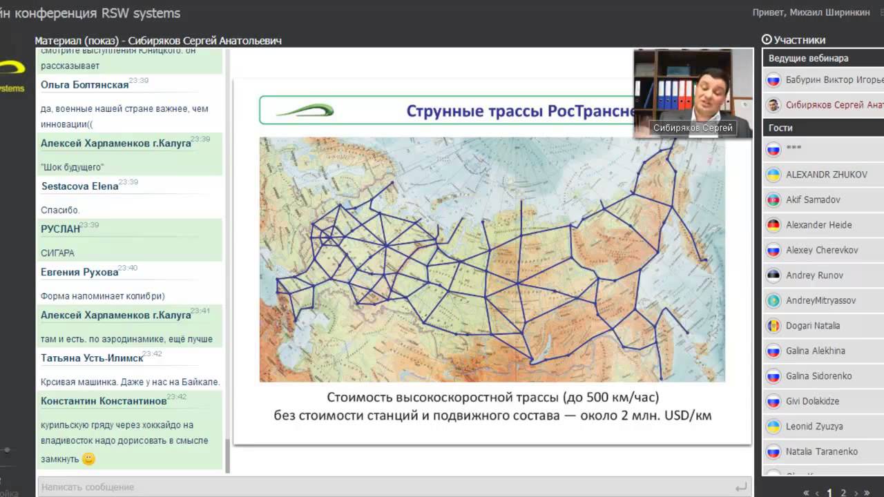This screenshot has height=497, width=884.
Task: Click Татьяна Усть-Илимск's name in chat
Action: coord(92,358)
